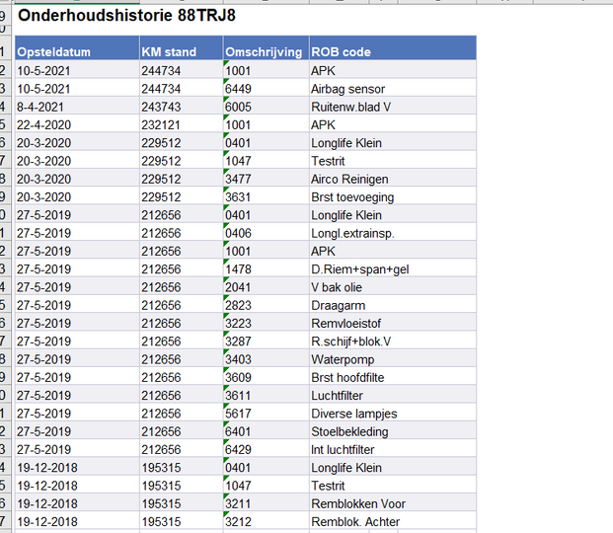The image size is (613, 533).
Task: Select the cell with code 3211
Action: click(266, 503)
